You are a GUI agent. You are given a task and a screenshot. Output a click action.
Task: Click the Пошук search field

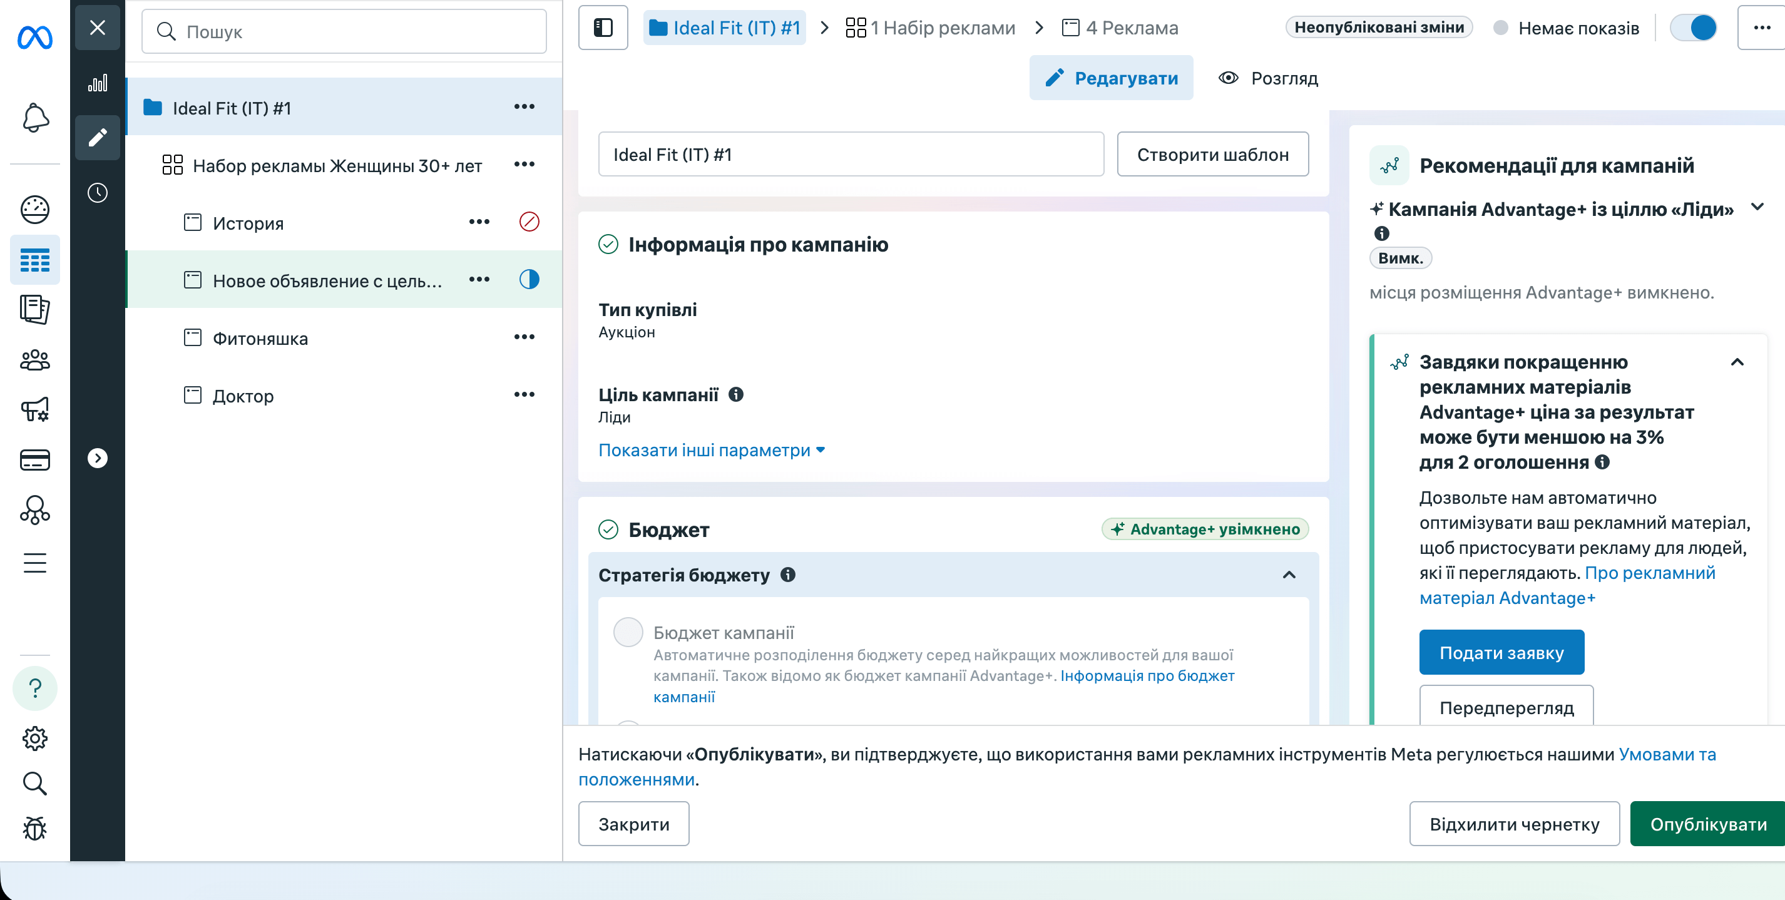point(344,32)
